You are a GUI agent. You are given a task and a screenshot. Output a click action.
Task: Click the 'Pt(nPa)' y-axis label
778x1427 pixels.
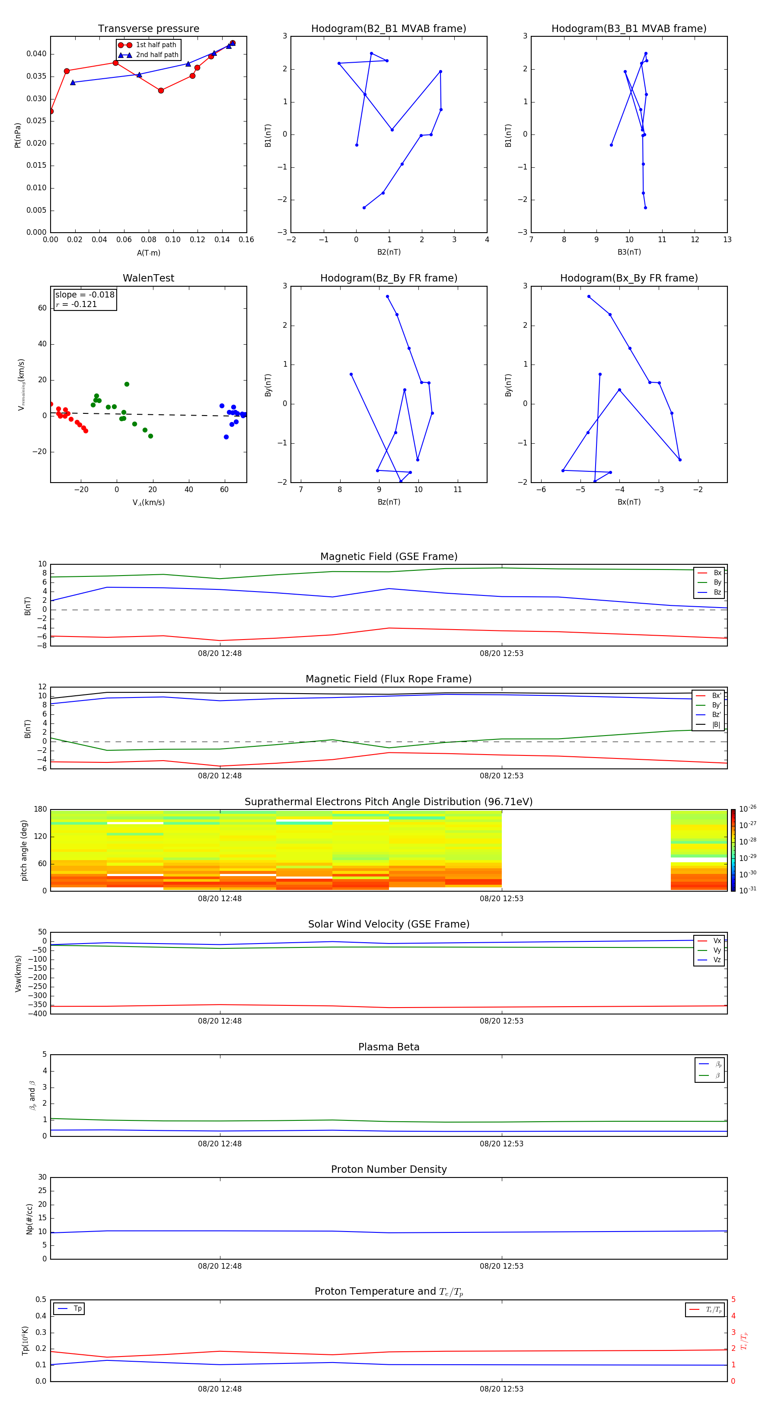[17, 134]
